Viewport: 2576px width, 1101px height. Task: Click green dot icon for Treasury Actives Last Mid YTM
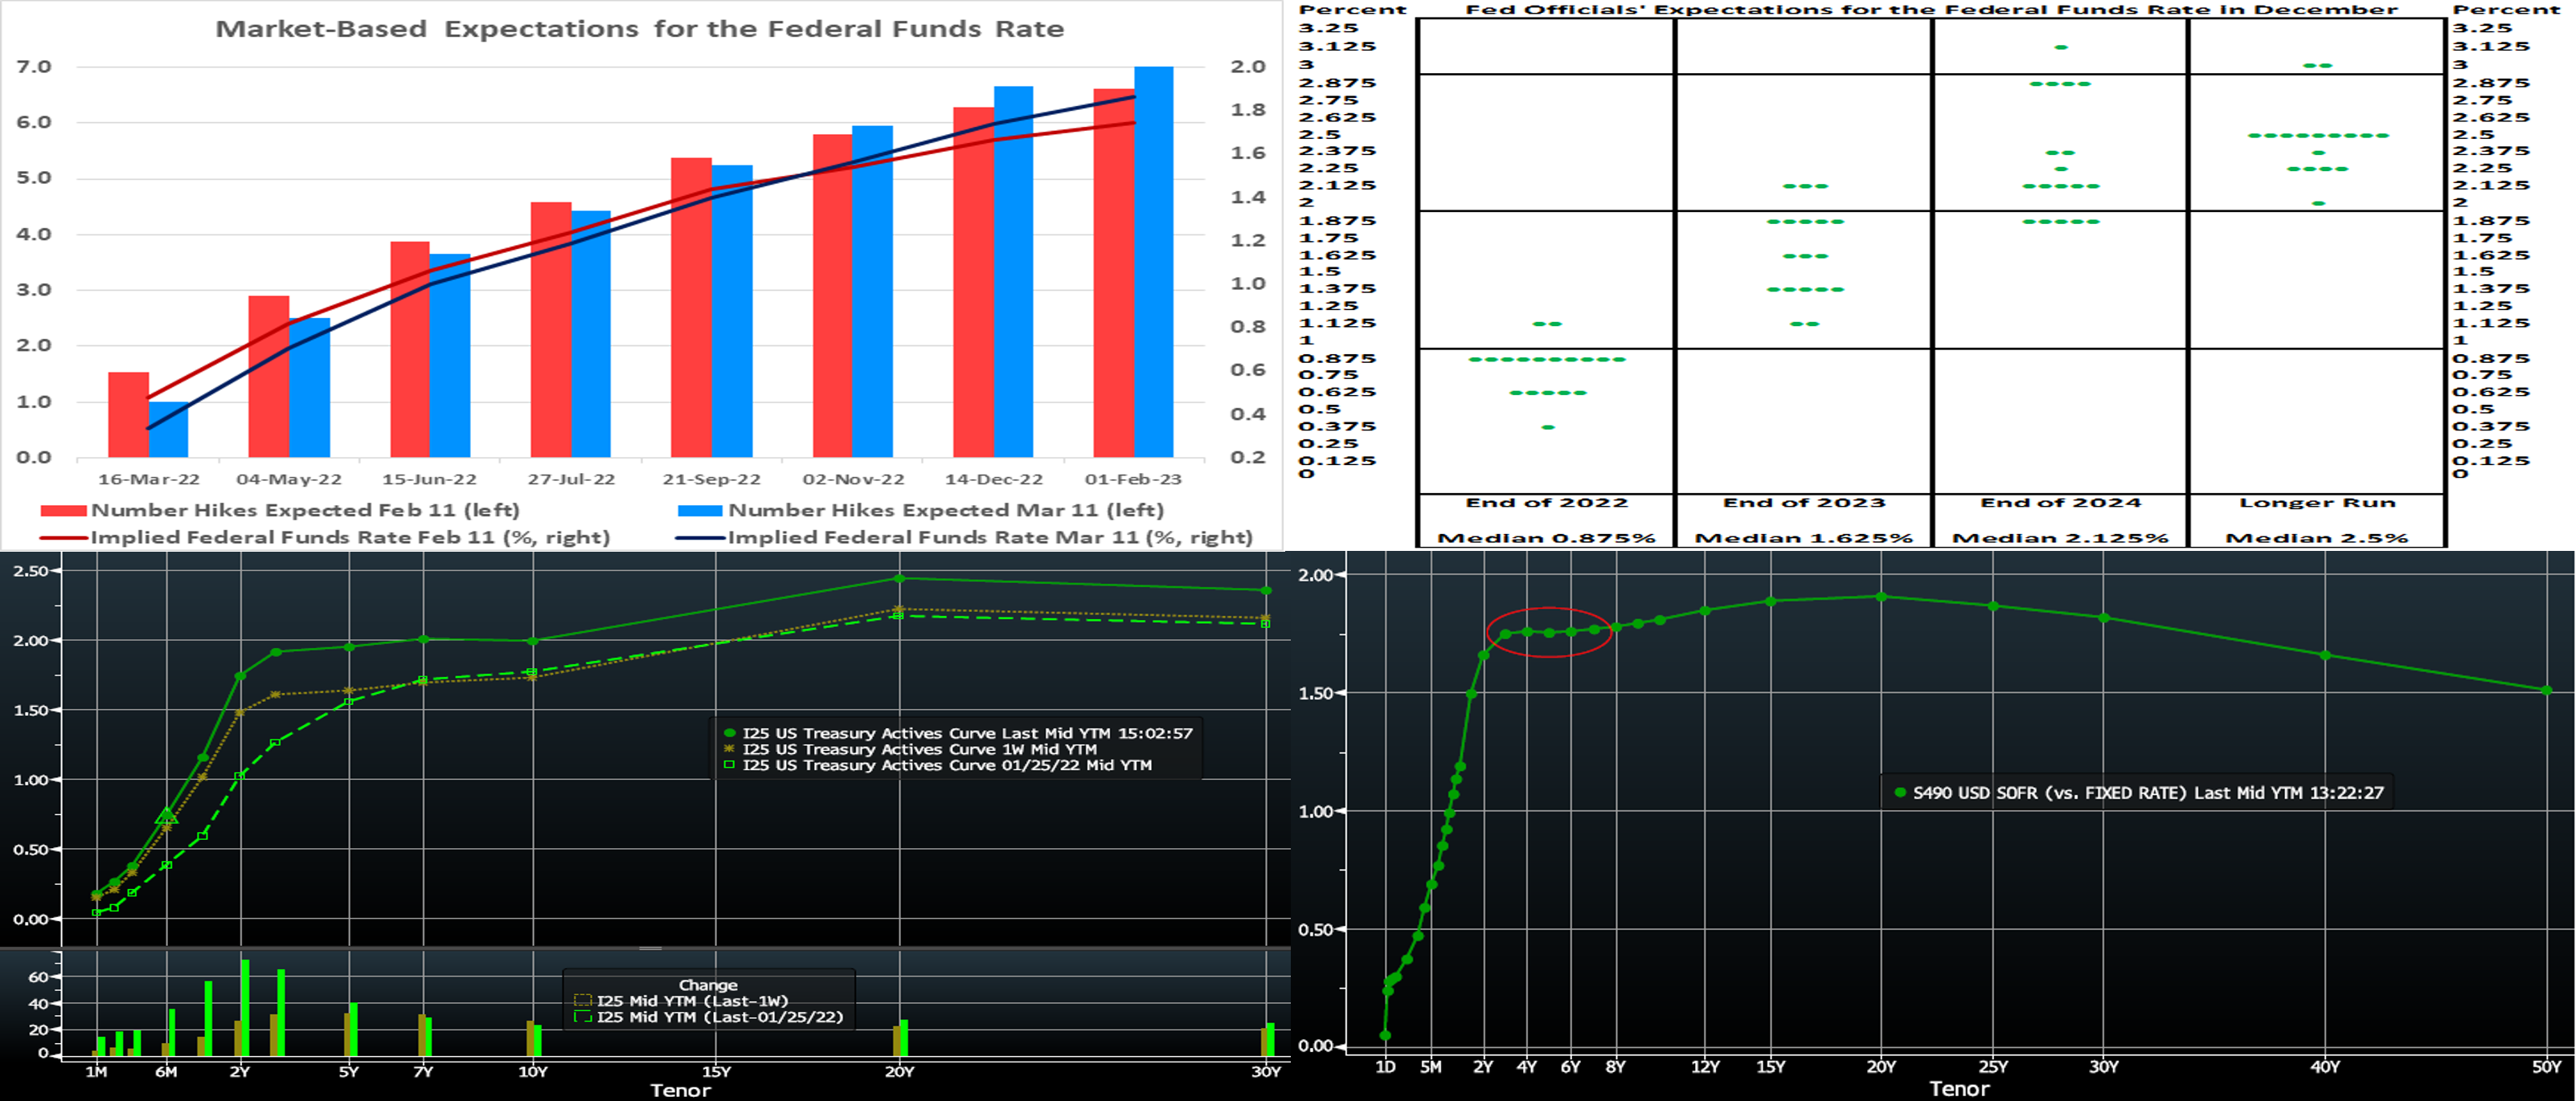pos(729,733)
